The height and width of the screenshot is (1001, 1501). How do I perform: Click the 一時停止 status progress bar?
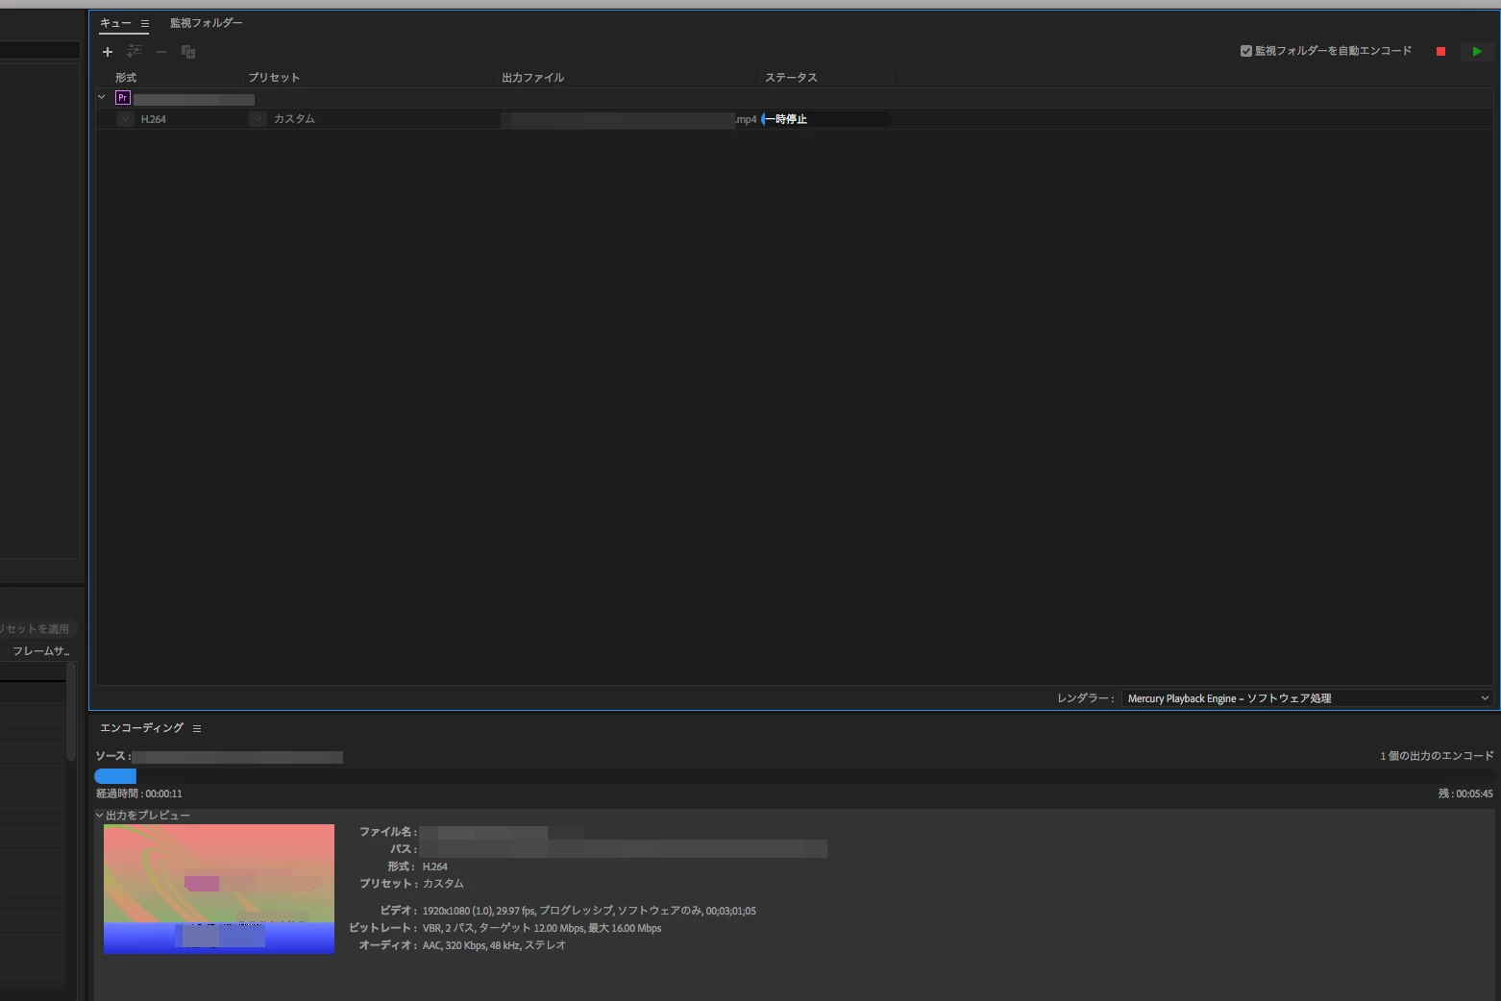(826, 119)
